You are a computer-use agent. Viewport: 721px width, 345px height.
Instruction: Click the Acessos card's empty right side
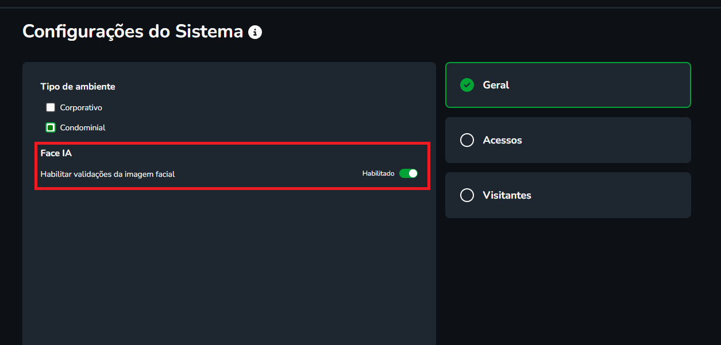pos(620,140)
